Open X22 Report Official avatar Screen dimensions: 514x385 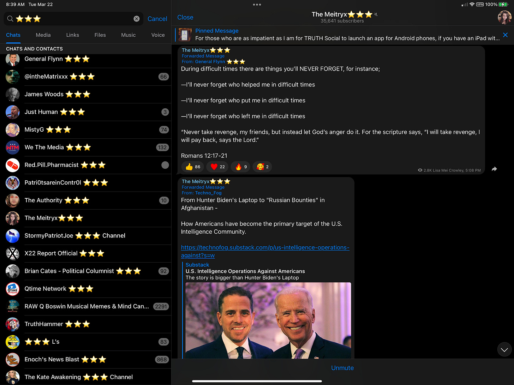(13, 253)
